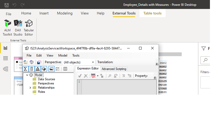Toggle show measures (sigma) filter
This screenshot has width=216, height=121.
pyautogui.click(x=26, y=69)
